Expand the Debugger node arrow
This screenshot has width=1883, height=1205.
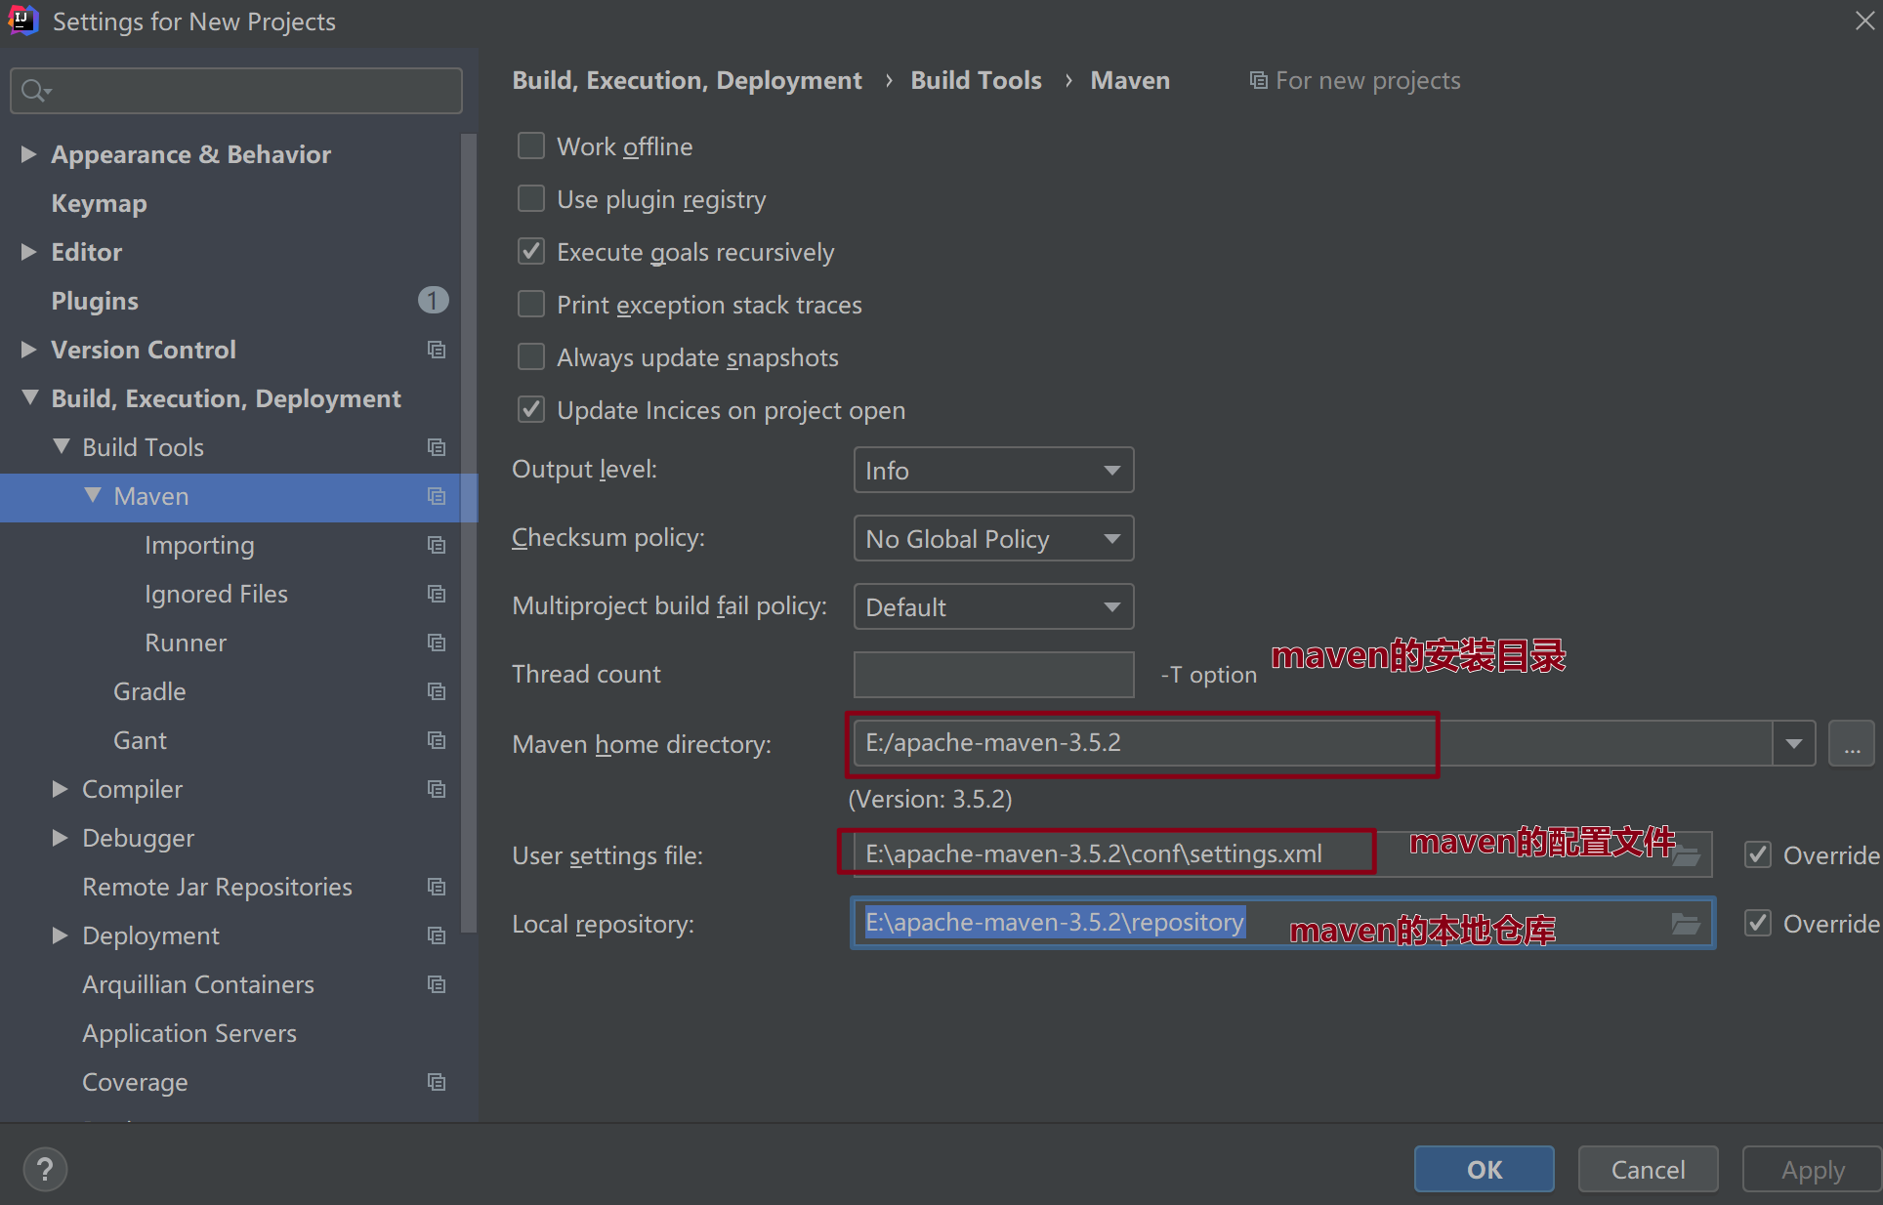[x=60, y=838]
